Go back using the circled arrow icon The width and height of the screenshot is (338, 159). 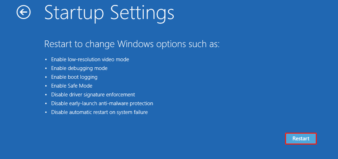[24, 12]
